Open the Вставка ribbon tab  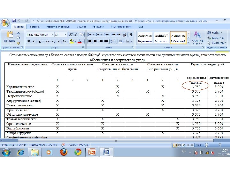coord(35,27)
